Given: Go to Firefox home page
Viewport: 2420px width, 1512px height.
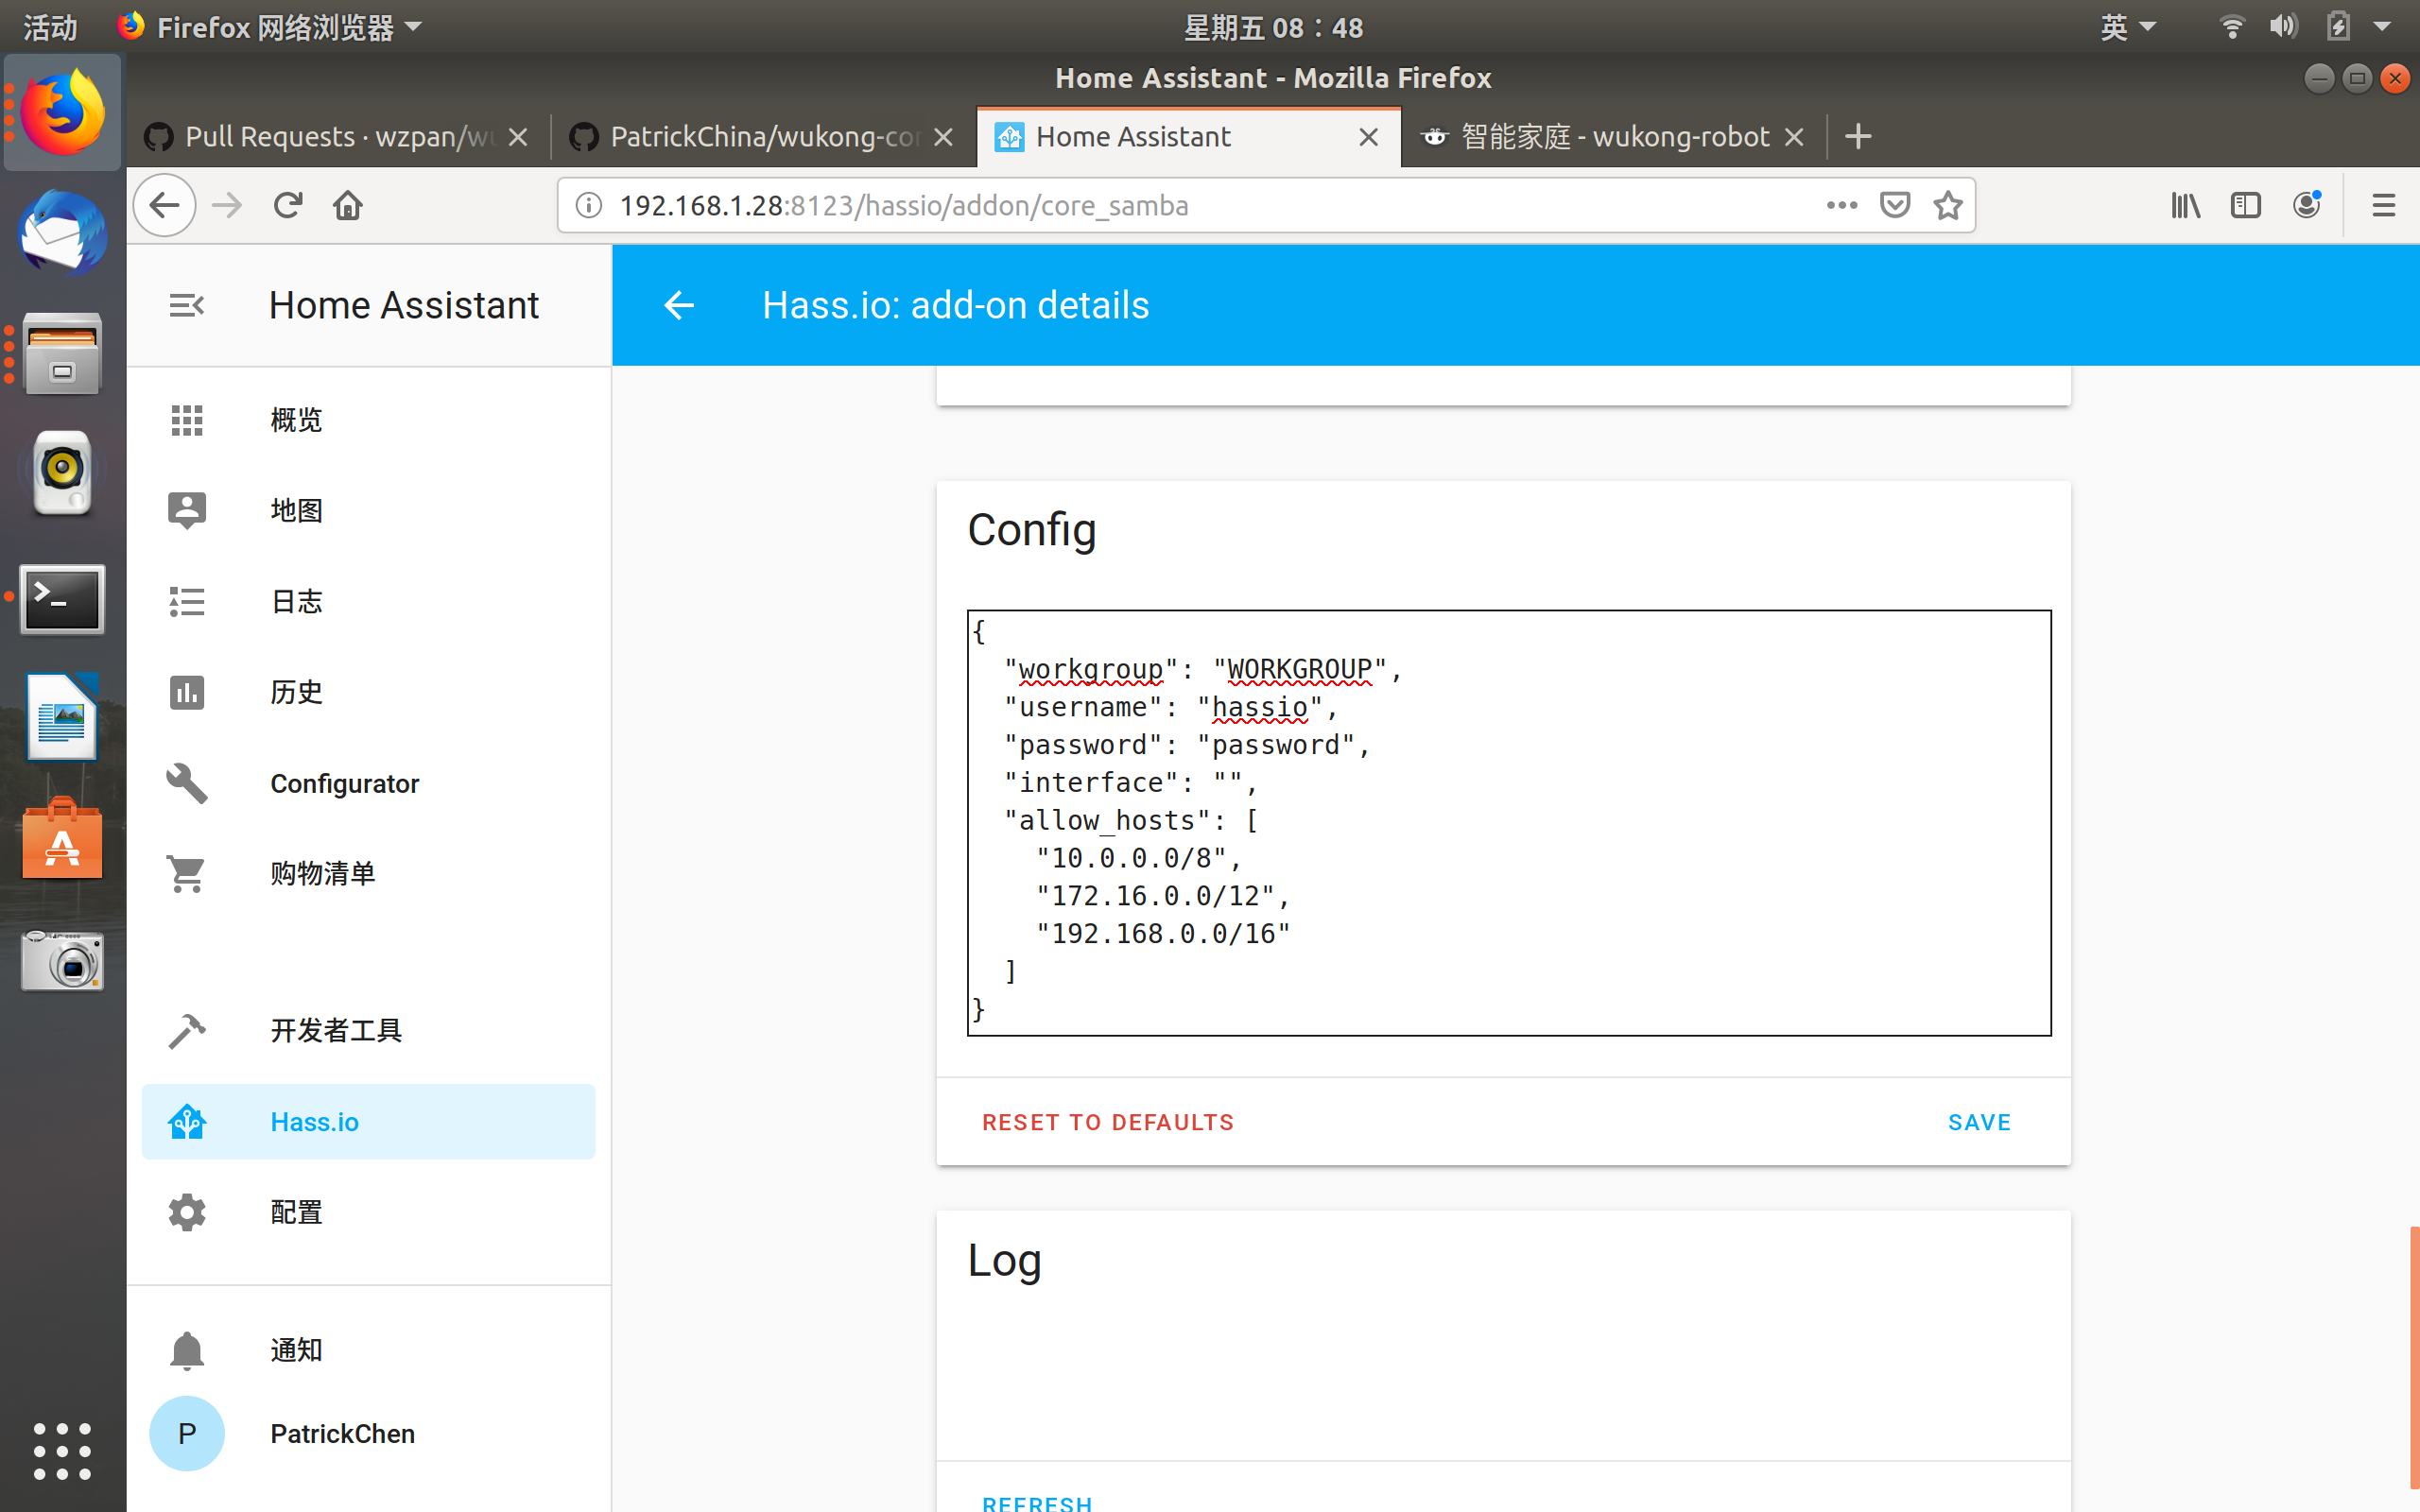Looking at the screenshot, I should coord(348,205).
